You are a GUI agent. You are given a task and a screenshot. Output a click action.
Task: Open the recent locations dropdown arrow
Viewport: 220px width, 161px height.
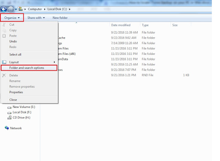pyautogui.click(x=16, y=9)
